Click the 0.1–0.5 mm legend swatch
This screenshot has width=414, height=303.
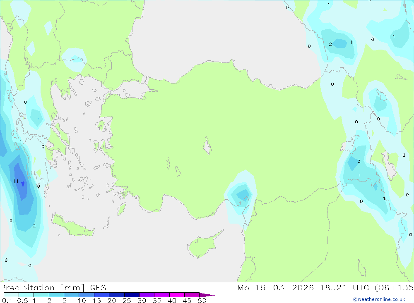tap(11, 295)
